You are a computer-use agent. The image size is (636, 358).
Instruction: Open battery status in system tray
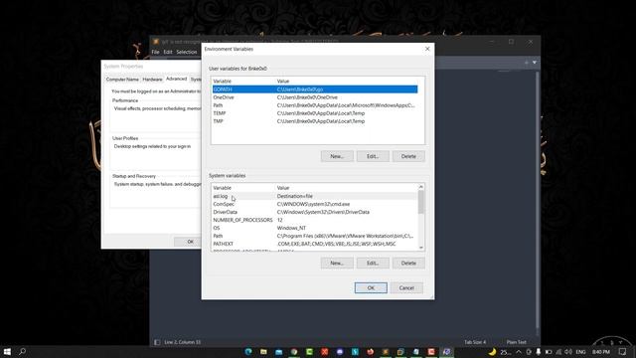(549, 352)
